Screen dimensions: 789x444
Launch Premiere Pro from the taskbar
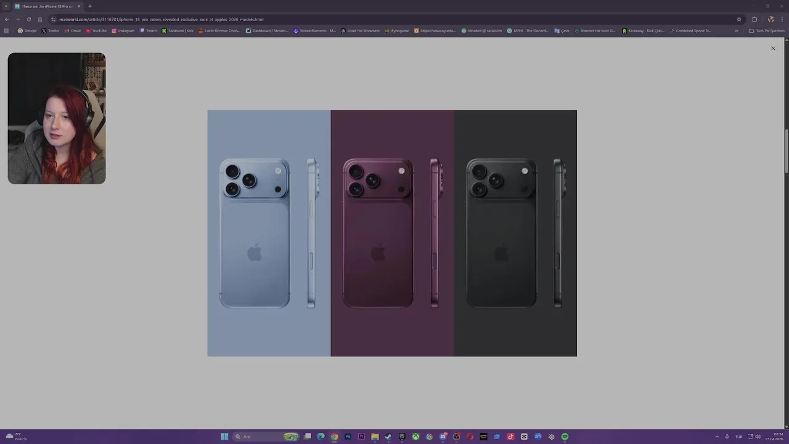click(x=361, y=437)
